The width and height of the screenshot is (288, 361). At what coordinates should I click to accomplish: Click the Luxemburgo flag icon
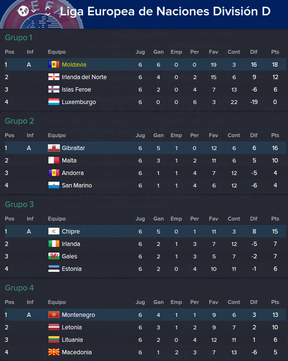pyautogui.click(x=54, y=102)
